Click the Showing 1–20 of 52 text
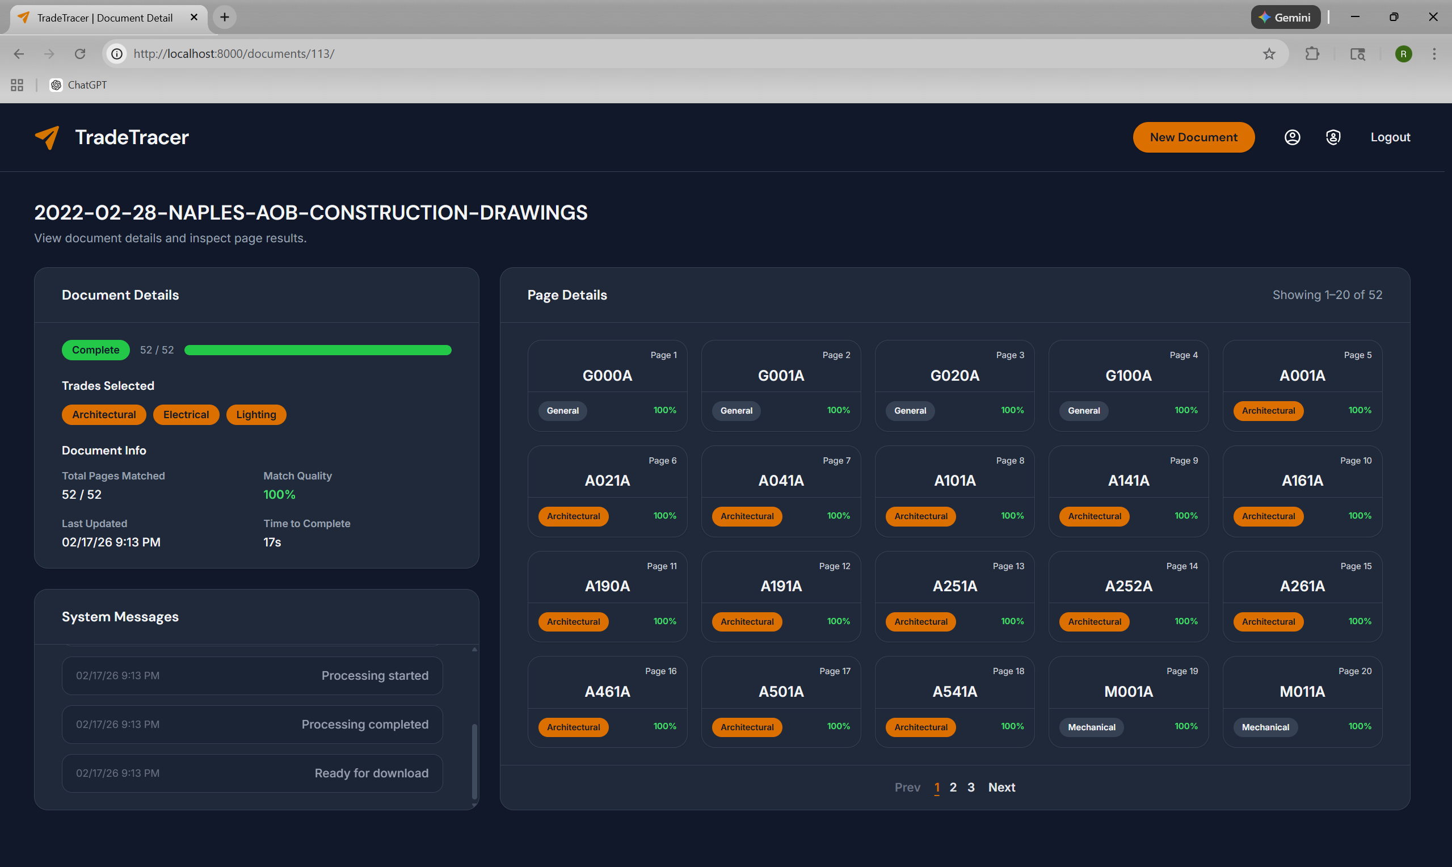 tap(1327, 295)
